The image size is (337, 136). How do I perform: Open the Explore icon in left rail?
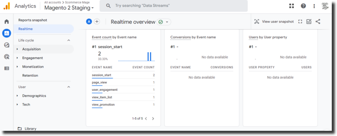pos(7,45)
